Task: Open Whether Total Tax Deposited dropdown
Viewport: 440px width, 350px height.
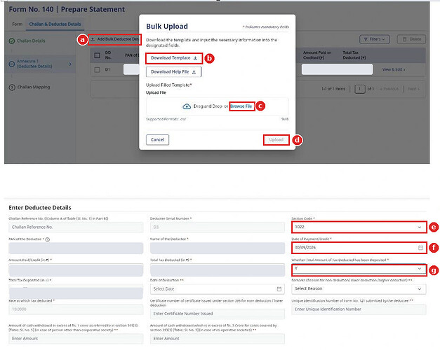Action: tap(359, 269)
